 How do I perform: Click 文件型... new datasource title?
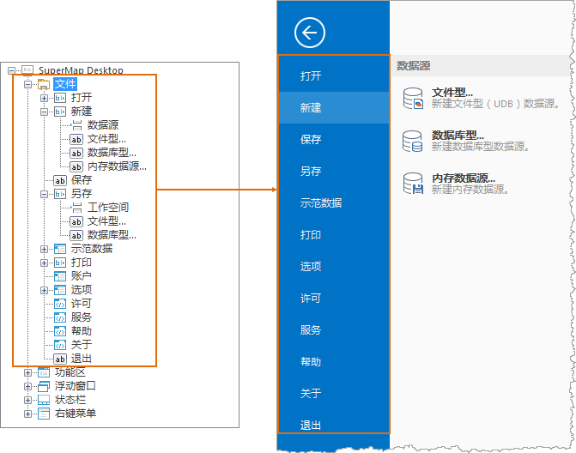pos(452,92)
